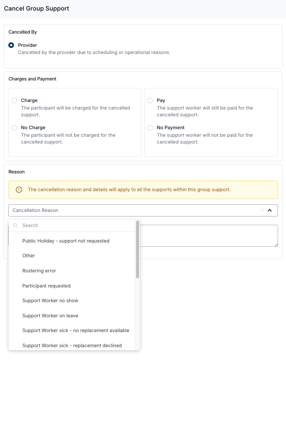
Task: Choose the Other reason option
Action: click(29, 256)
